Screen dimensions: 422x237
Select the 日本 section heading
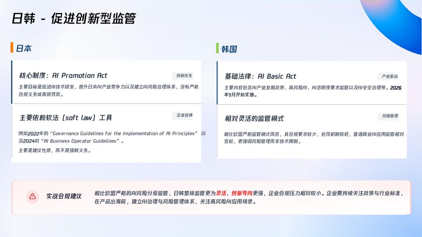click(24, 48)
